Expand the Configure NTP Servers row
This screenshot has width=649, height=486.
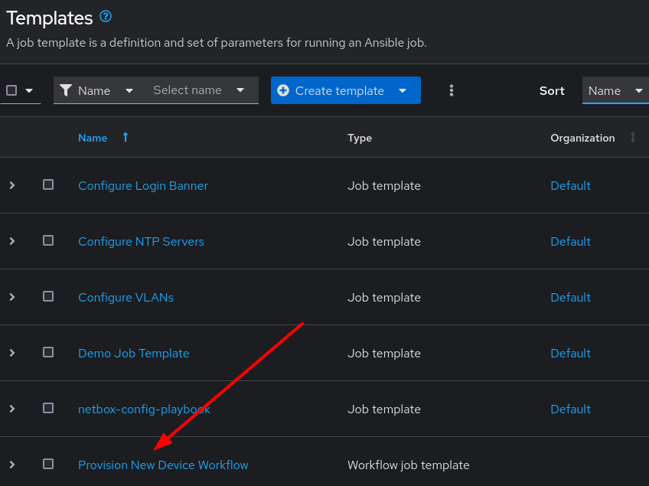pyautogui.click(x=12, y=241)
